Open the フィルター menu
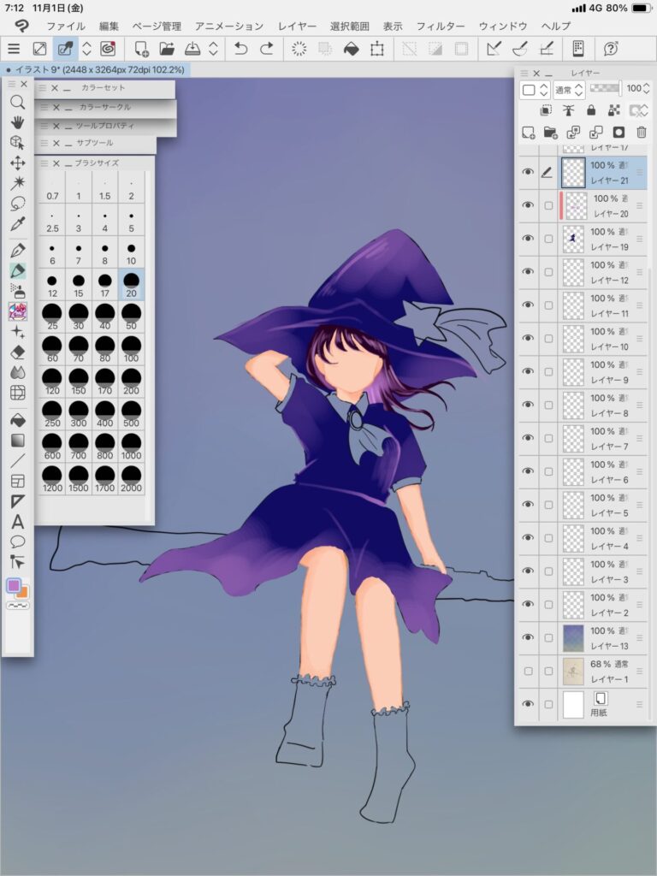The width and height of the screenshot is (657, 876). tap(441, 26)
